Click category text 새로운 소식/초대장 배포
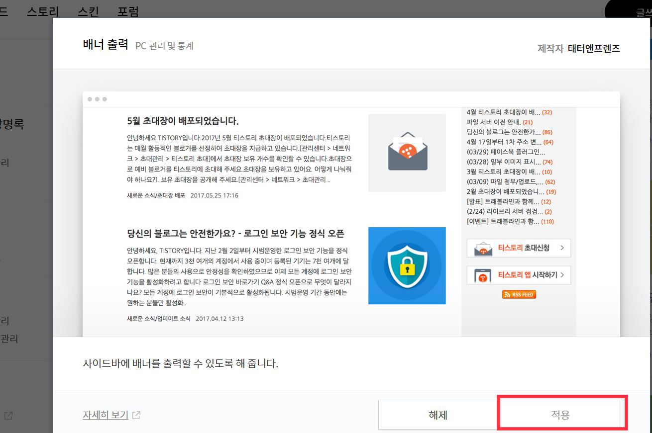Screen dimensions: 652x433 point(156,195)
